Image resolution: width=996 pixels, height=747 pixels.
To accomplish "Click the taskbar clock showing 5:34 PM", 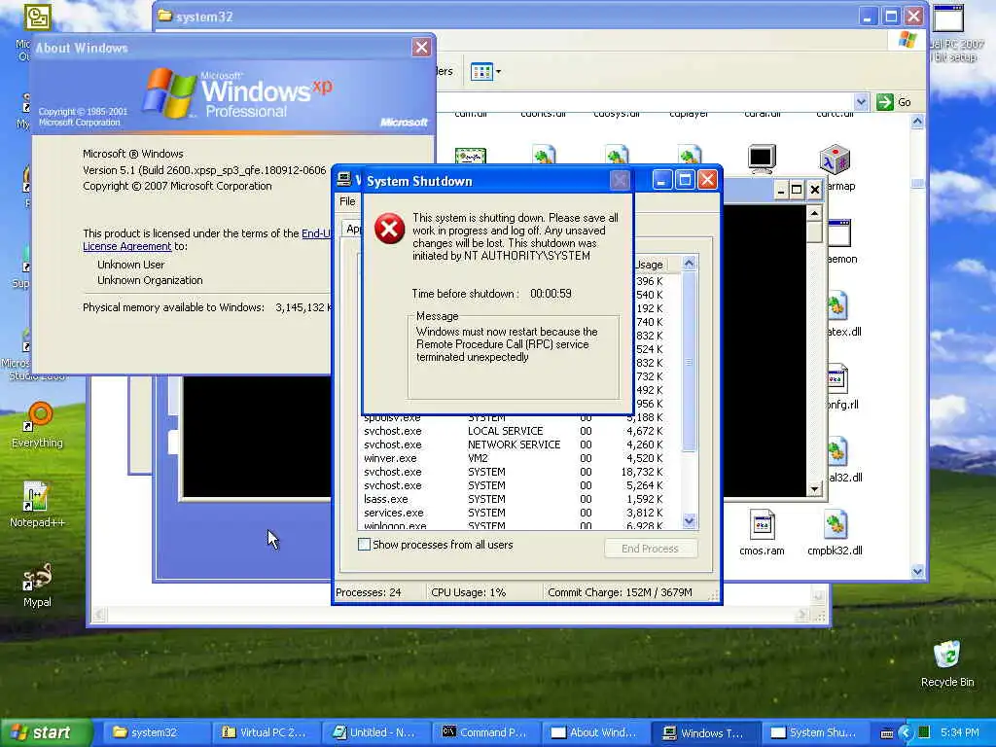I will point(959,732).
